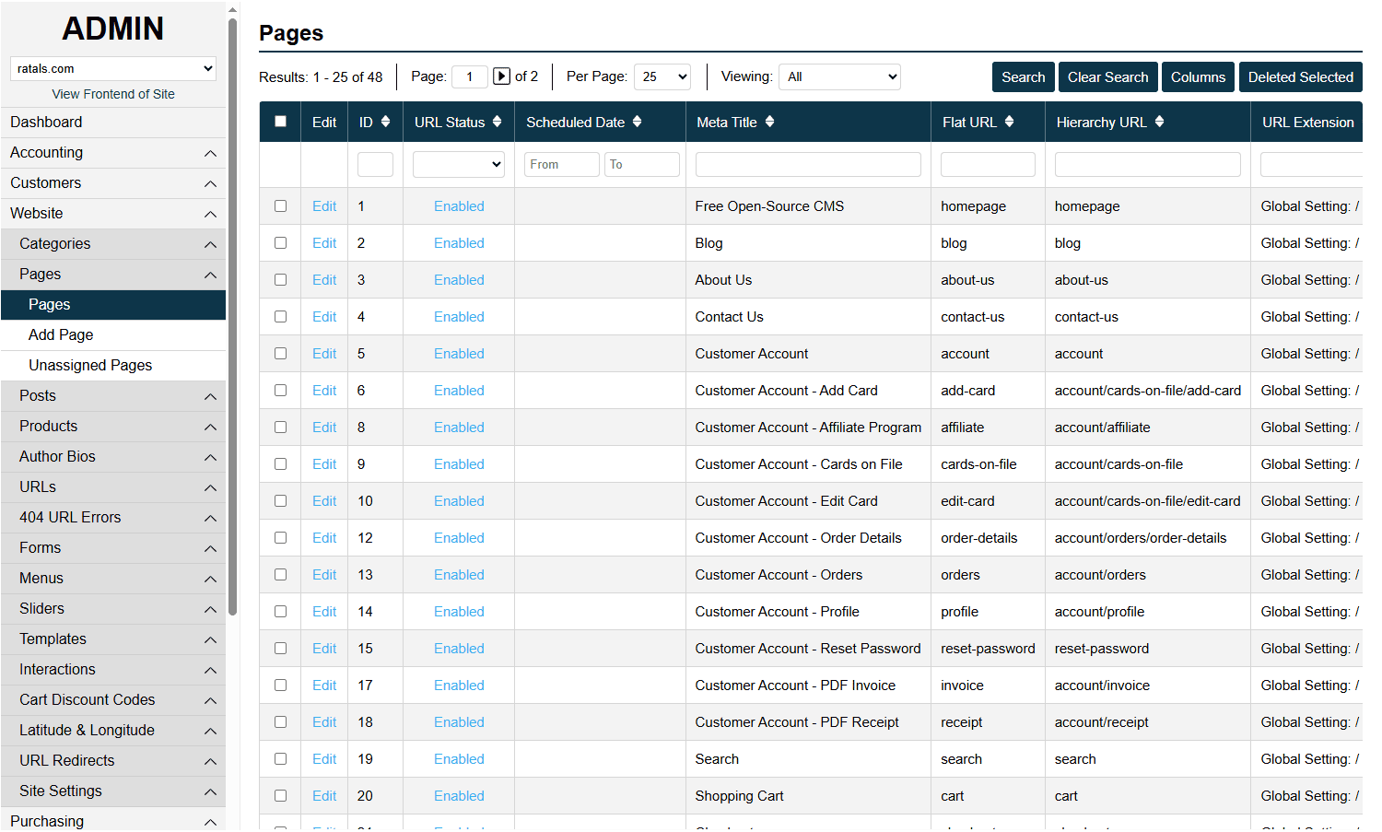Edit the Customer Account - PDF Invoice row

tap(324, 686)
